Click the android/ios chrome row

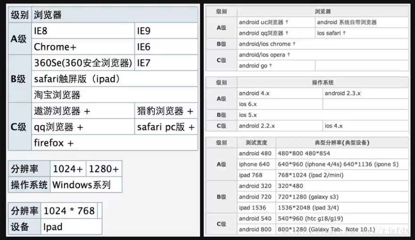click(x=323, y=44)
